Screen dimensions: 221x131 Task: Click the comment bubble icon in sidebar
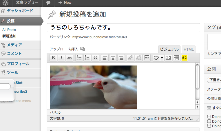3,54
